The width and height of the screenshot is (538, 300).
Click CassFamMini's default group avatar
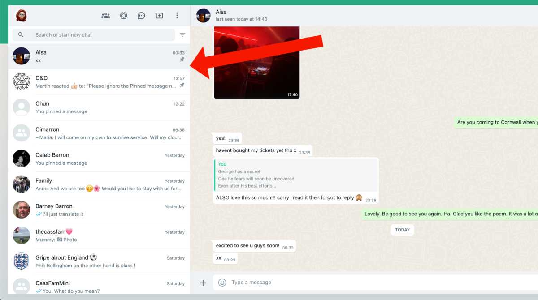(22, 286)
